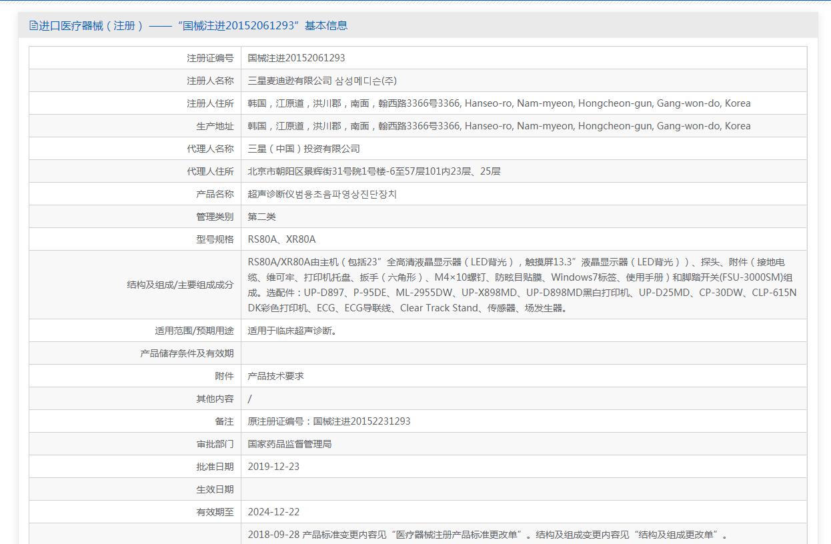Select the agent name 三星（中国）投资有限公司
This screenshot has width=831, height=544.
tap(303, 149)
